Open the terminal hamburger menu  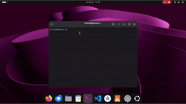[x=119, y=24]
